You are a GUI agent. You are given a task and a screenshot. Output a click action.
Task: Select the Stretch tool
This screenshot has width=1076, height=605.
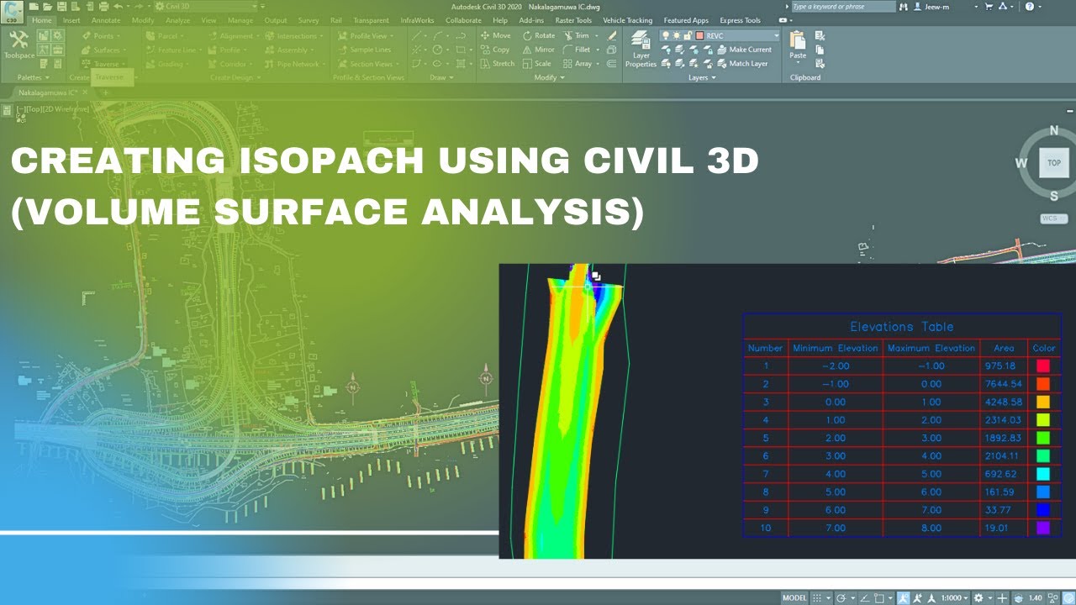coord(497,64)
